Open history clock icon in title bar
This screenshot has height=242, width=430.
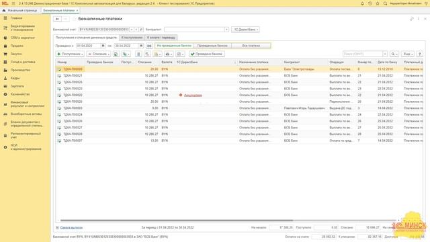point(370,3)
